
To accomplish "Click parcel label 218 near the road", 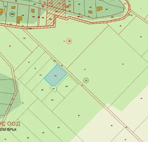I will pos(54,61).
